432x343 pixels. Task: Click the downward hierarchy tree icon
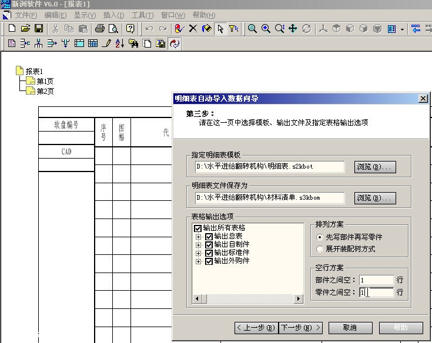point(39,43)
